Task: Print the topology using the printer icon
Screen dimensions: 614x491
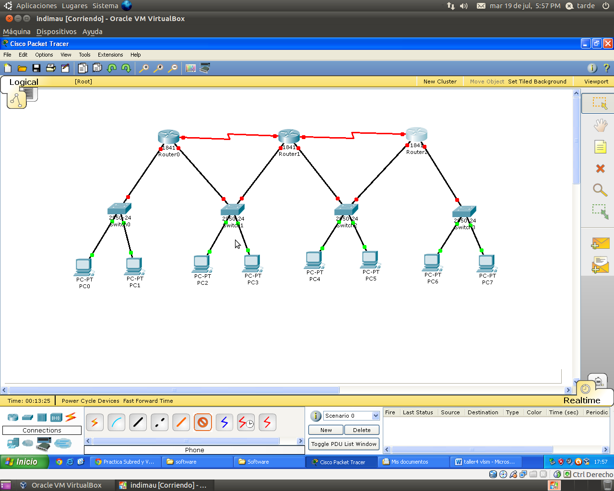Action: [x=51, y=68]
